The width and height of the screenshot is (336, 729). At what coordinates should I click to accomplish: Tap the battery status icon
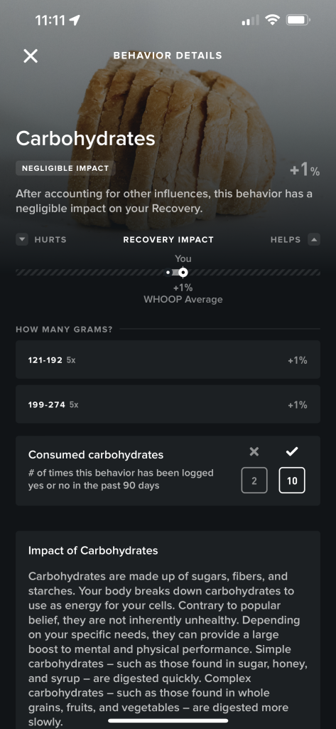(x=298, y=20)
